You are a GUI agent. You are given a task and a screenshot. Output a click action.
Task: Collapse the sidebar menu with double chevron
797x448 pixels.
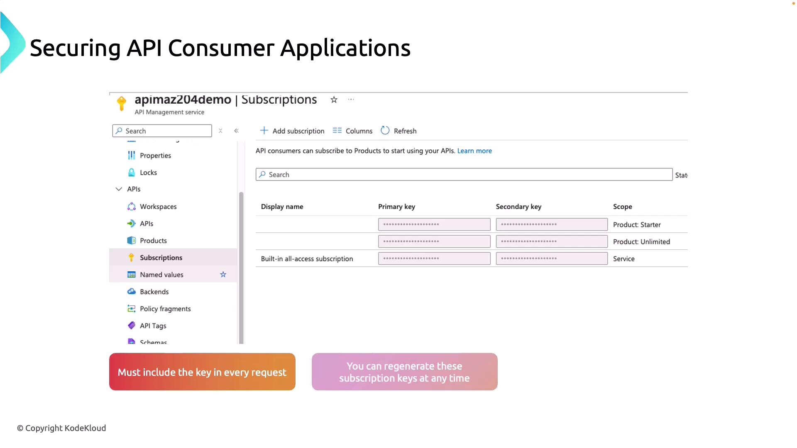[236, 131]
